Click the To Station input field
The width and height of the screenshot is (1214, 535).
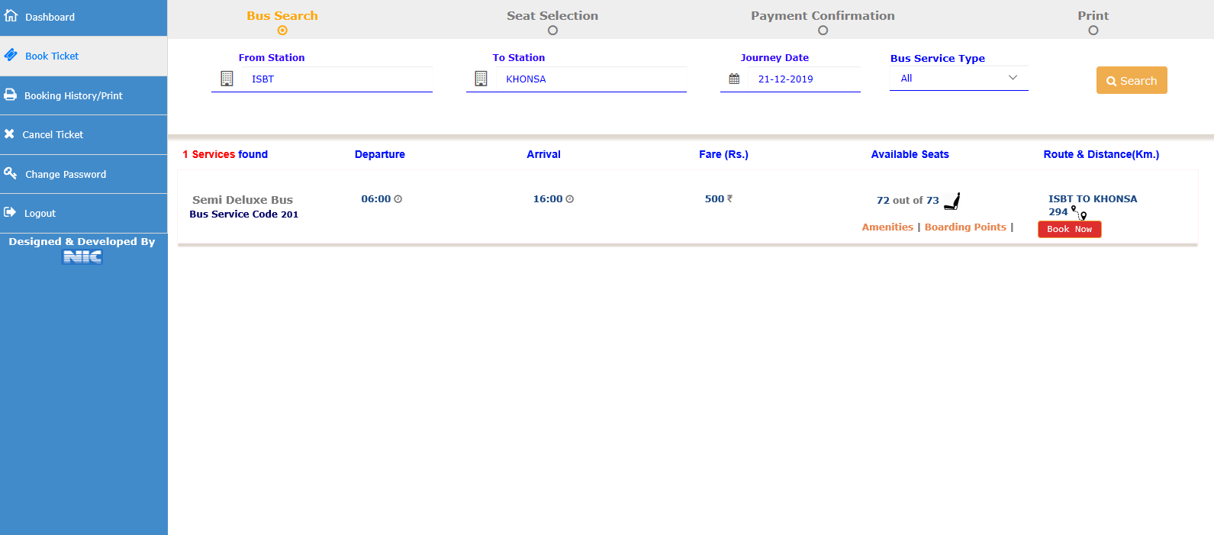(590, 79)
